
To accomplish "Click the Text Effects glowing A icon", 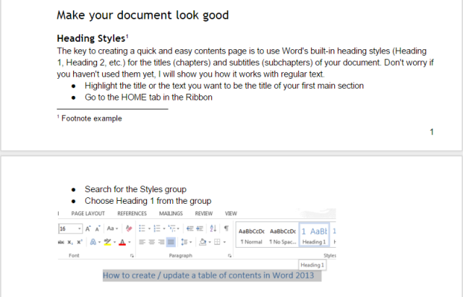I will [x=93, y=242].
